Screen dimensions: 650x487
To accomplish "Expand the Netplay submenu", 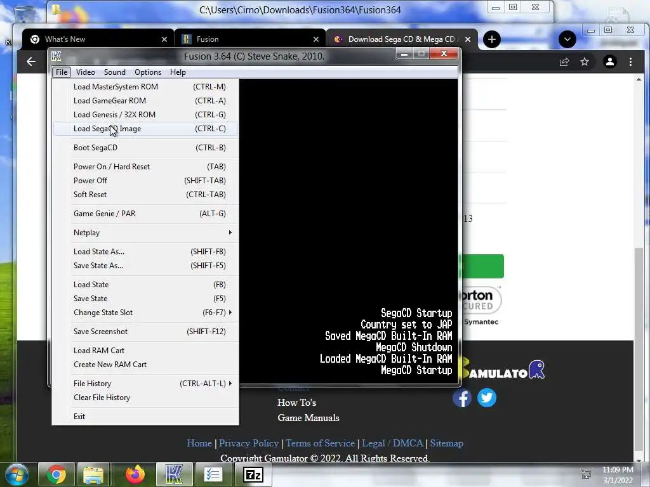I will [x=145, y=233].
